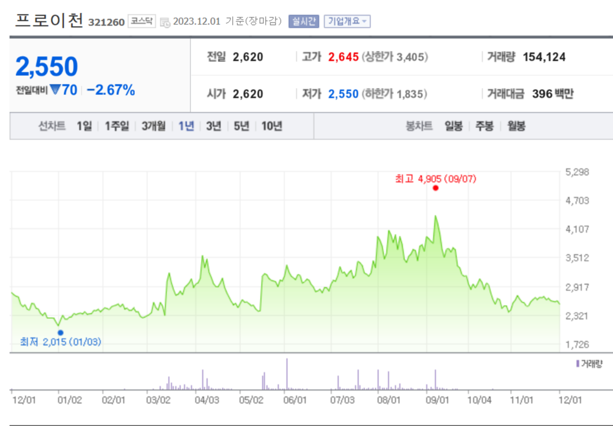
Task: Click the stock code 321260
Action: [x=107, y=22]
